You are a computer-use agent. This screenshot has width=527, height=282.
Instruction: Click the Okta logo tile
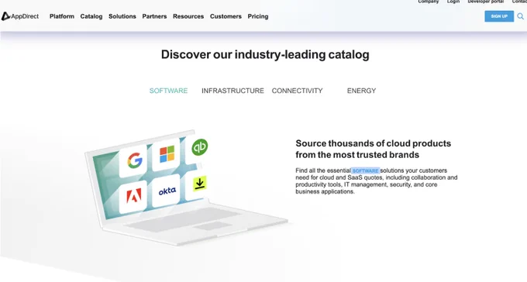(x=167, y=191)
